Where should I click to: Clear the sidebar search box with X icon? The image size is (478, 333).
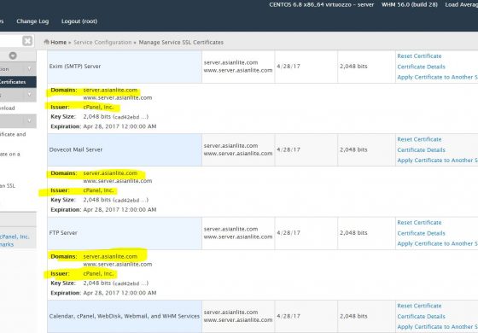27,41
